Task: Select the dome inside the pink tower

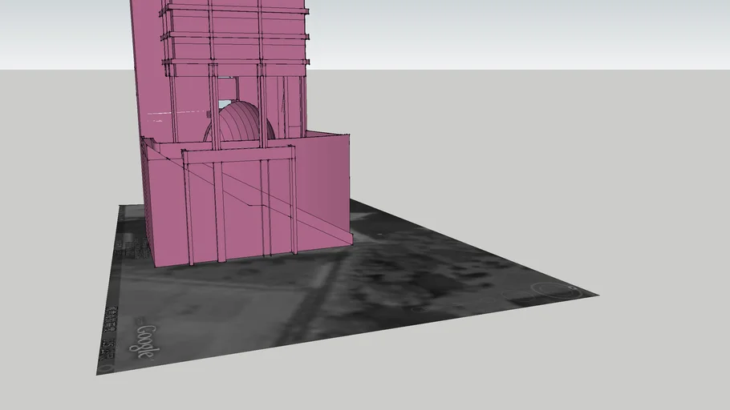Action: pyautogui.click(x=239, y=124)
